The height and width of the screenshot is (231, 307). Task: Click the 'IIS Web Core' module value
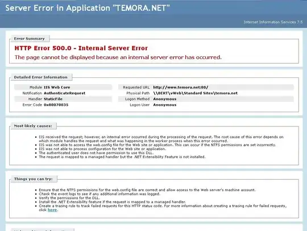pos(57,88)
